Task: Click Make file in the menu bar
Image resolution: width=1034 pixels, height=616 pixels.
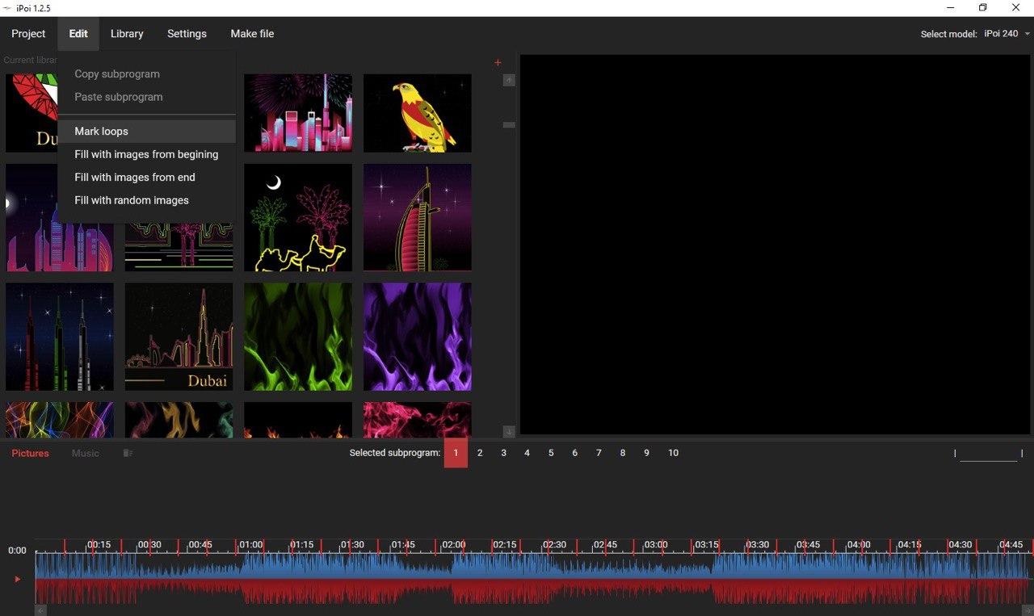Action: point(252,34)
